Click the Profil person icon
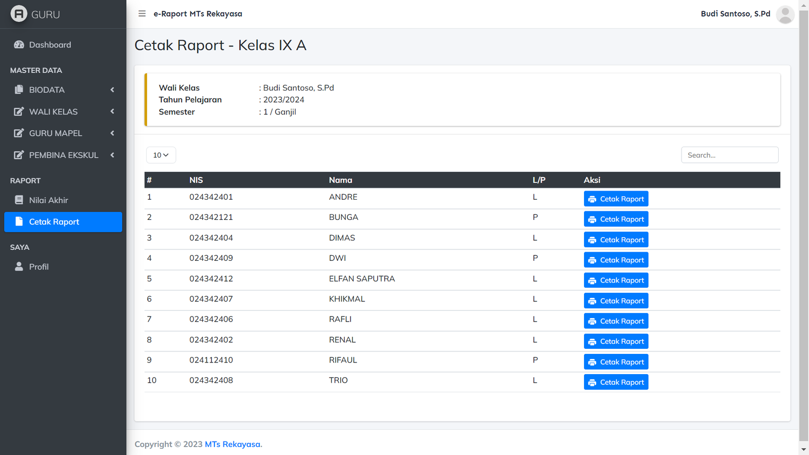Screen dimensions: 809x455 pyautogui.click(x=19, y=266)
